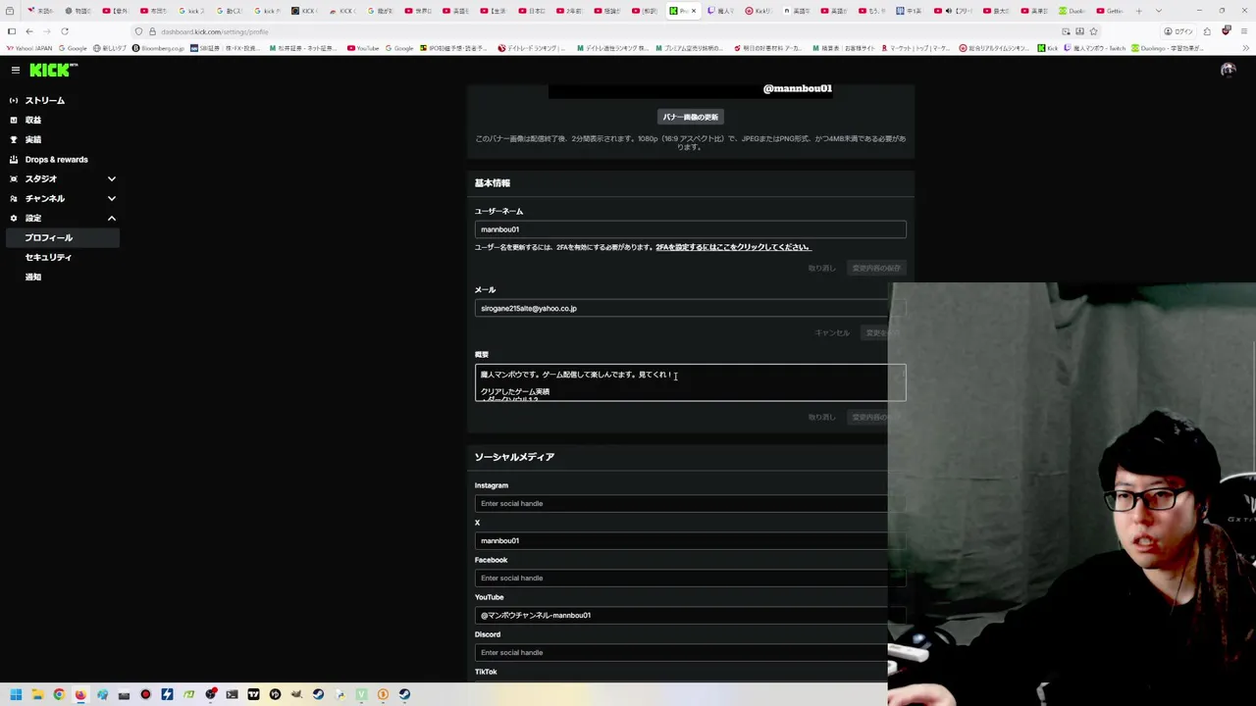Bookmark this page with the star icon

click(1093, 31)
